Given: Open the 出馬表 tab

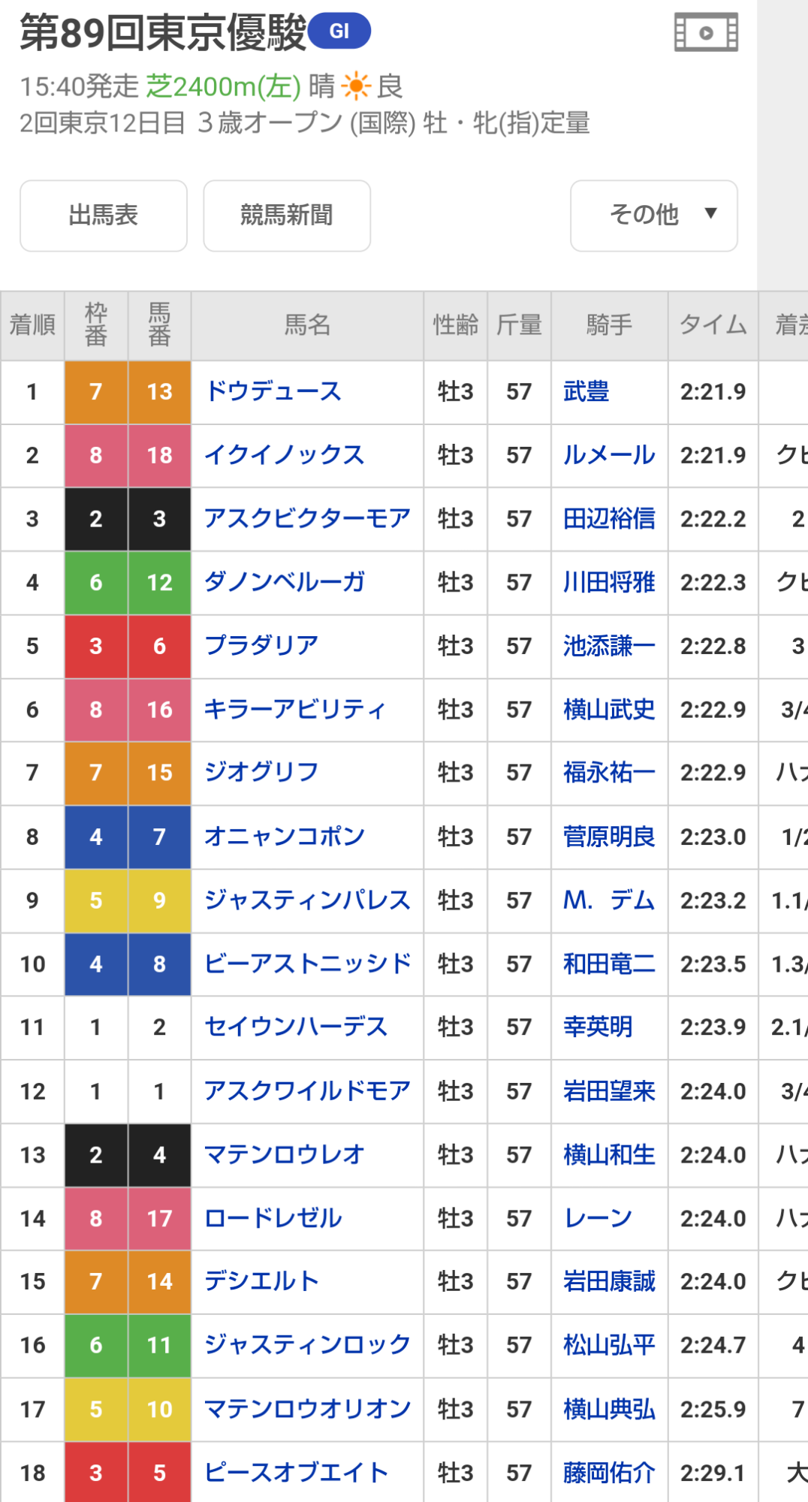Looking at the screenshot, I should click(104, 216).
